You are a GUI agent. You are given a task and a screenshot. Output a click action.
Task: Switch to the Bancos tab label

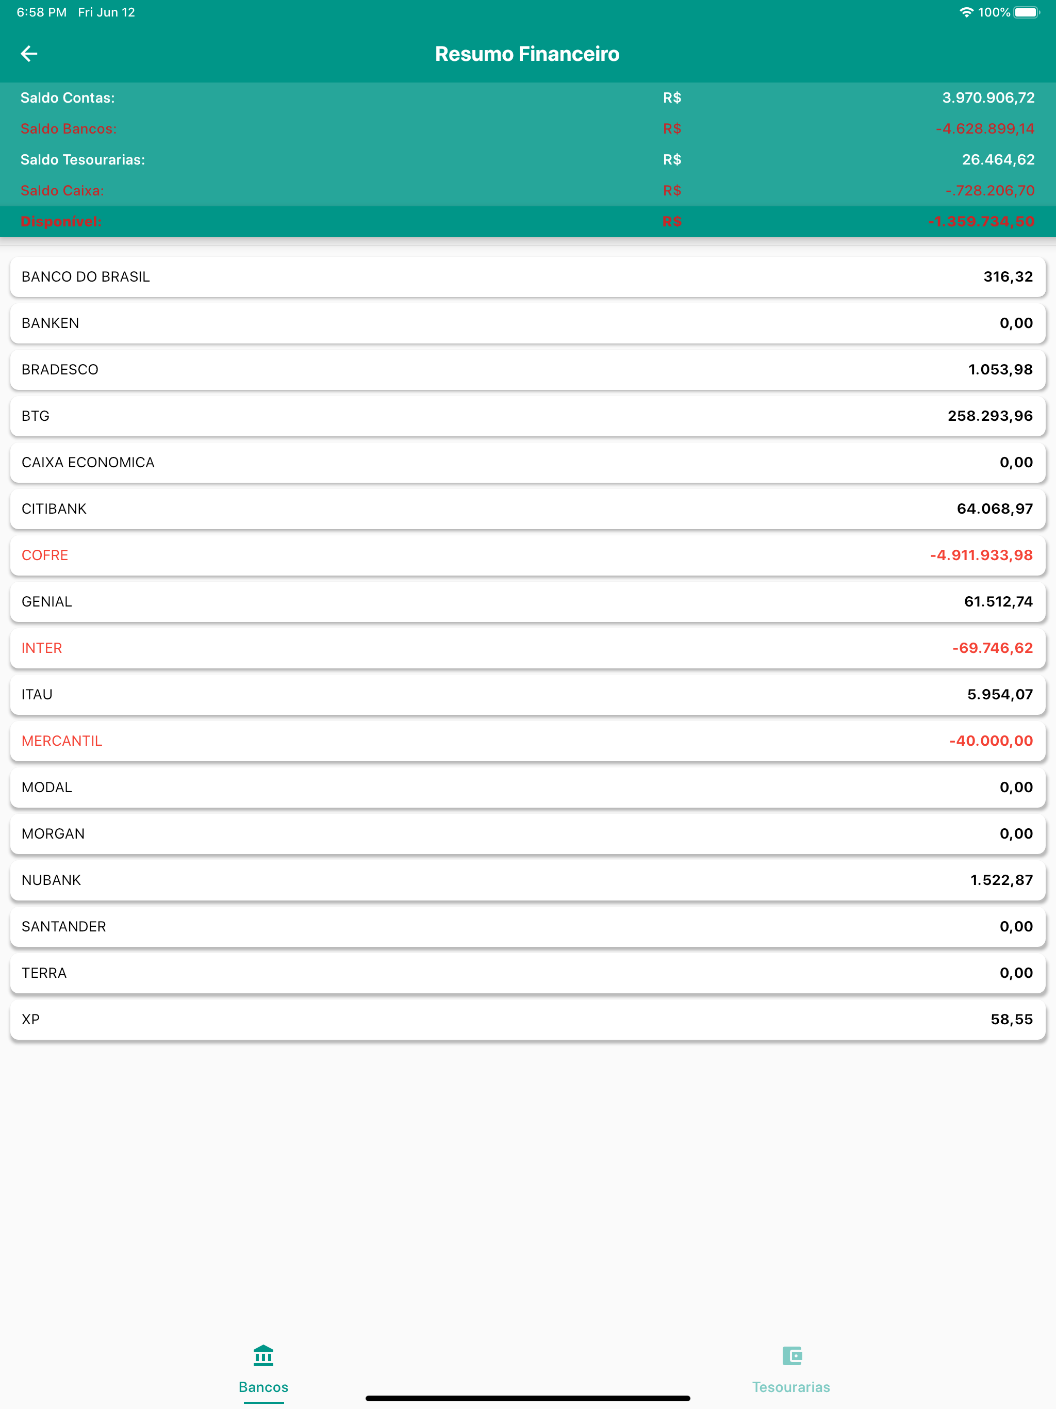(x=263, y=1387)
